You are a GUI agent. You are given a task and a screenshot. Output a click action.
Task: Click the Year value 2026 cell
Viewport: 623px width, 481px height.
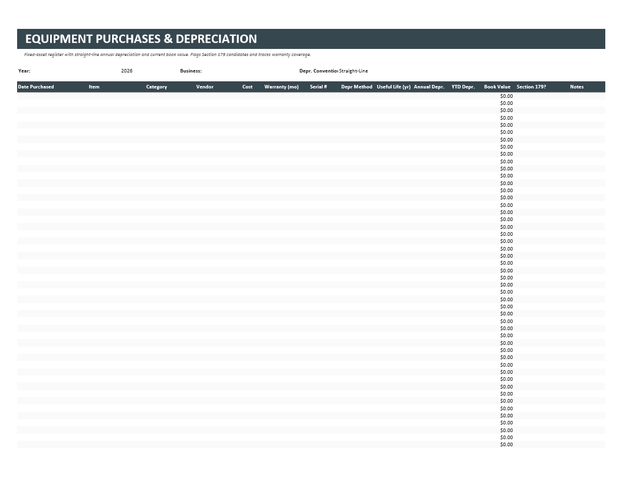(127, 71)
